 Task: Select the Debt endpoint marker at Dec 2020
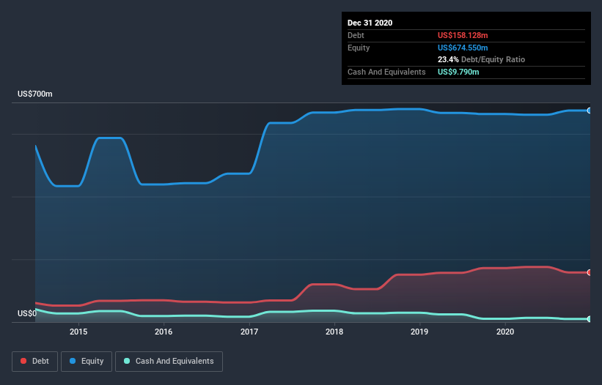click(590, 272)
